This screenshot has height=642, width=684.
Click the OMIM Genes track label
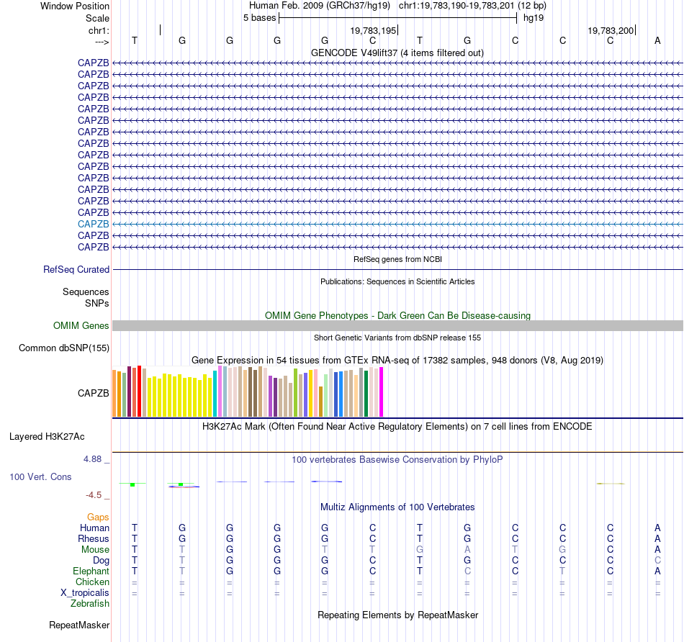click(81, 325)
